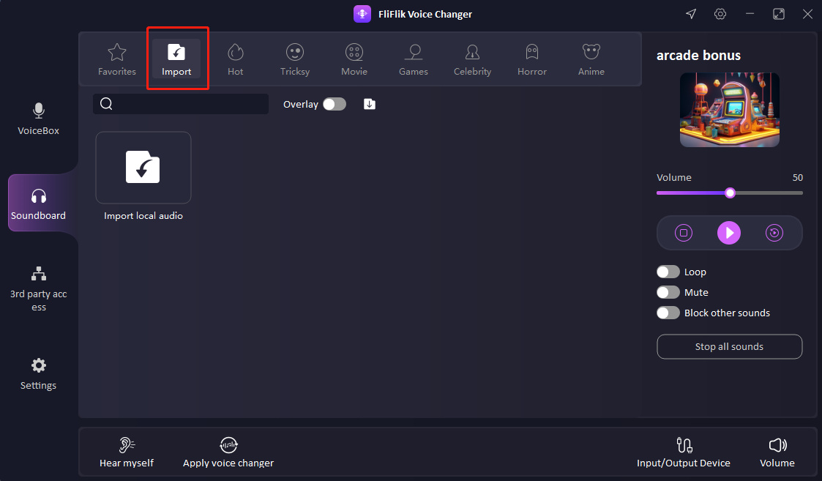Select the Tricksy sound category
Image resolution: width=822 pixels, height=481 pixels.
pyautogui.click(x=295, y=59)
